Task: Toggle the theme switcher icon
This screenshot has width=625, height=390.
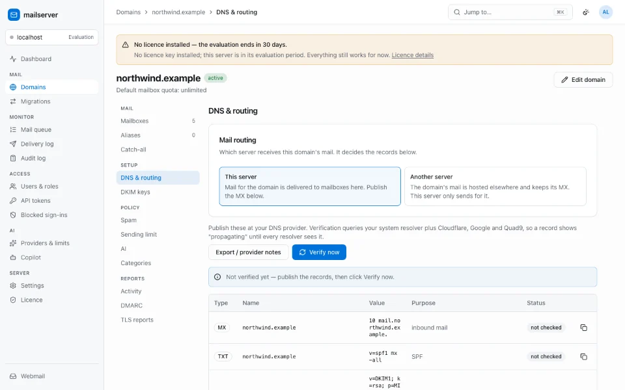Action: tap(586, 12)
